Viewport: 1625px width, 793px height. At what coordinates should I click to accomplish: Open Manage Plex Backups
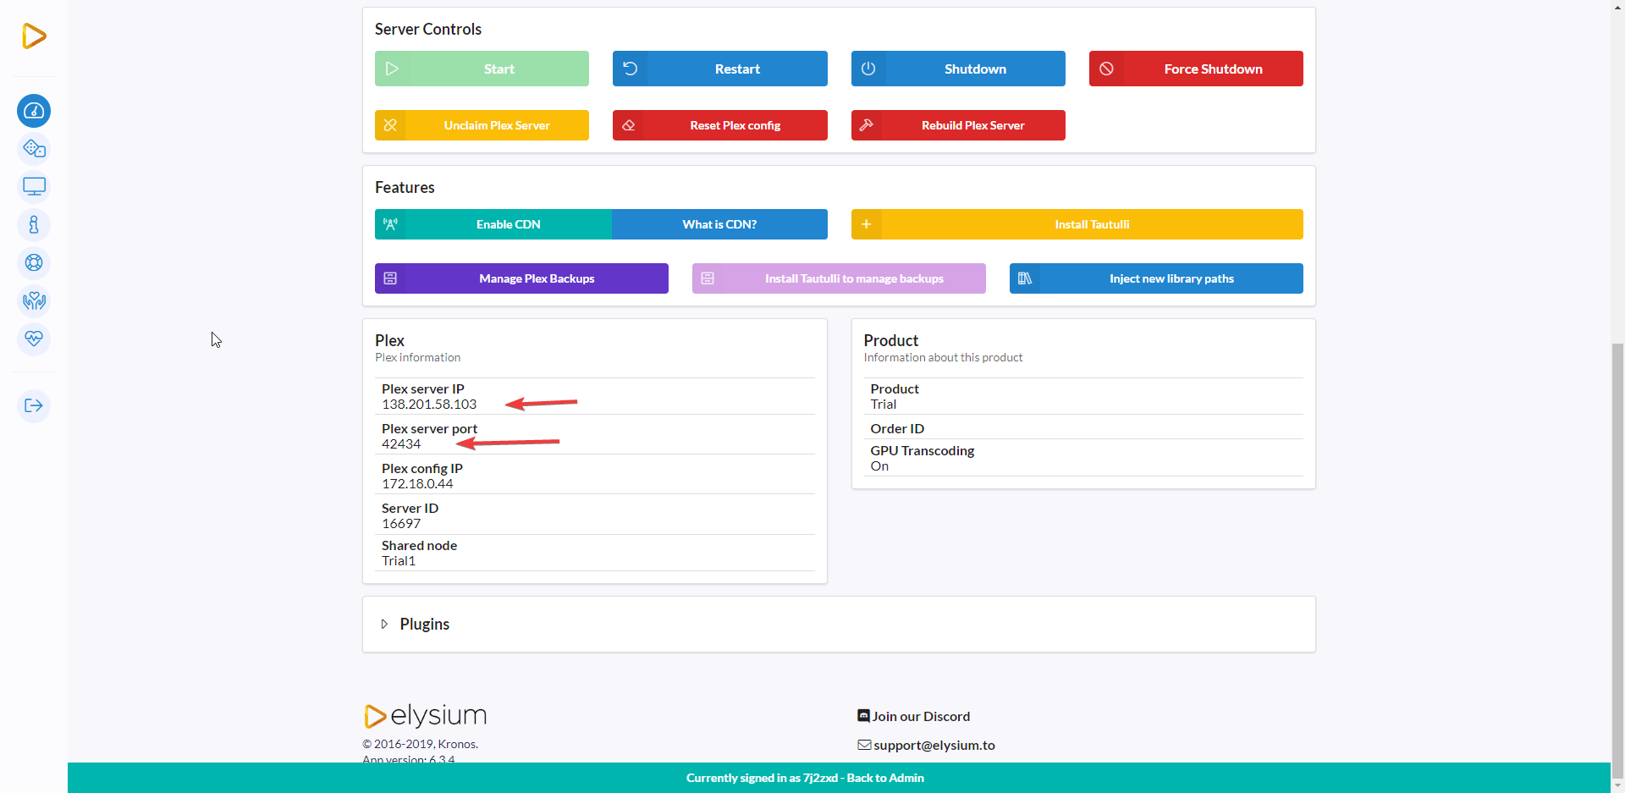tap(521, 278)
